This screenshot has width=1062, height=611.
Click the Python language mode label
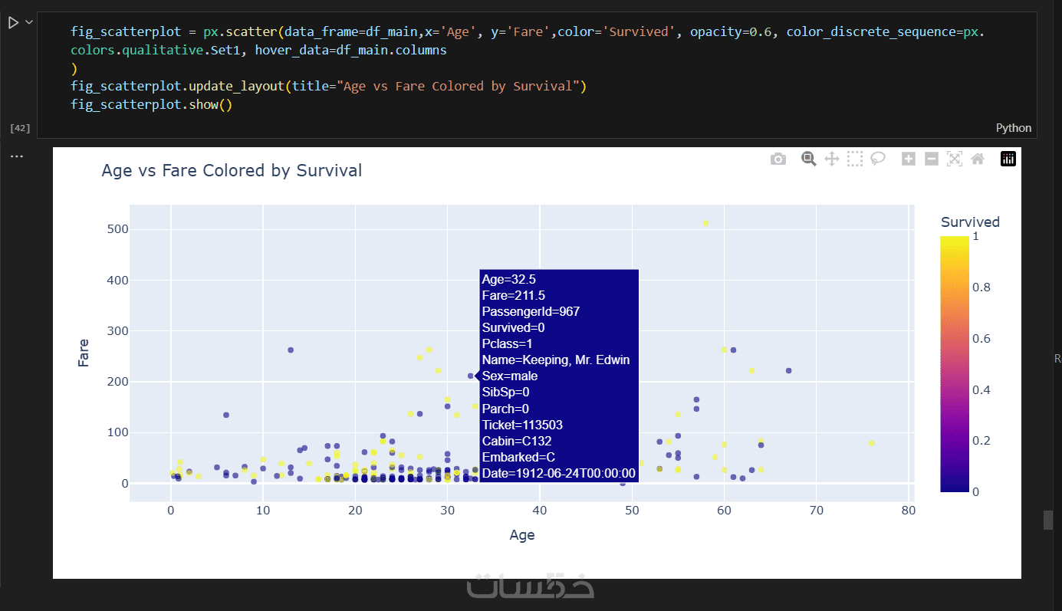1013,128
